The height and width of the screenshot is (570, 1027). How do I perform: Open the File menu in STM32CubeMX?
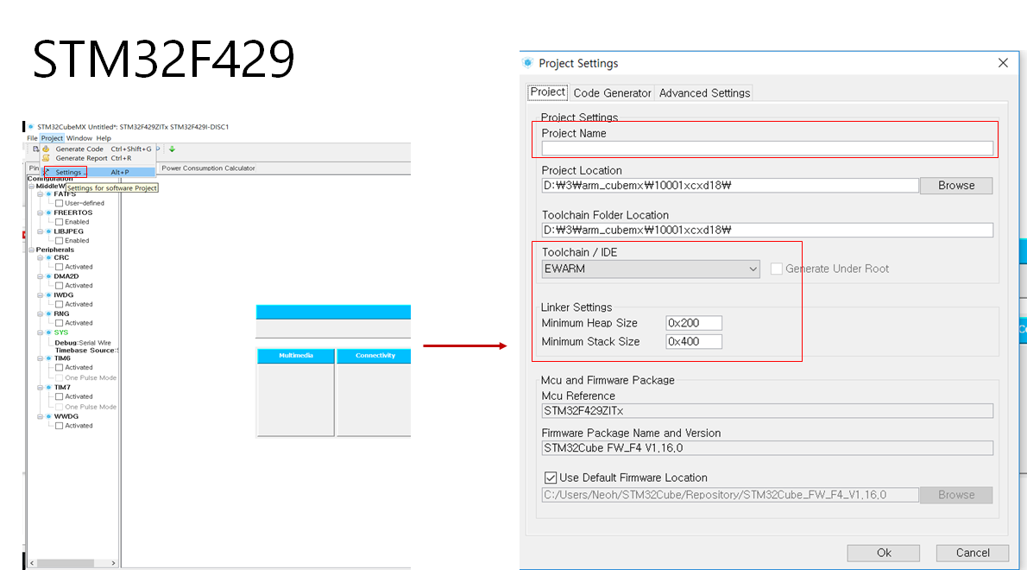[32, 138]
